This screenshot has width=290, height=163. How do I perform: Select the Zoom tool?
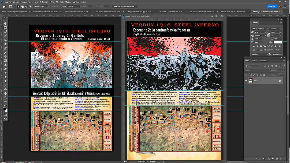(6, 98)
